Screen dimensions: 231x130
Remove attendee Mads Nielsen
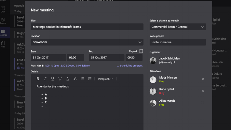pos(203,79)
